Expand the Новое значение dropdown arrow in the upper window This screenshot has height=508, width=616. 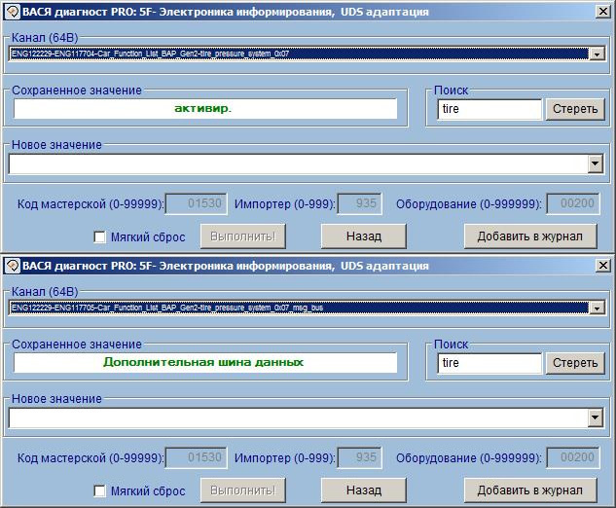[x=596, y=163]
